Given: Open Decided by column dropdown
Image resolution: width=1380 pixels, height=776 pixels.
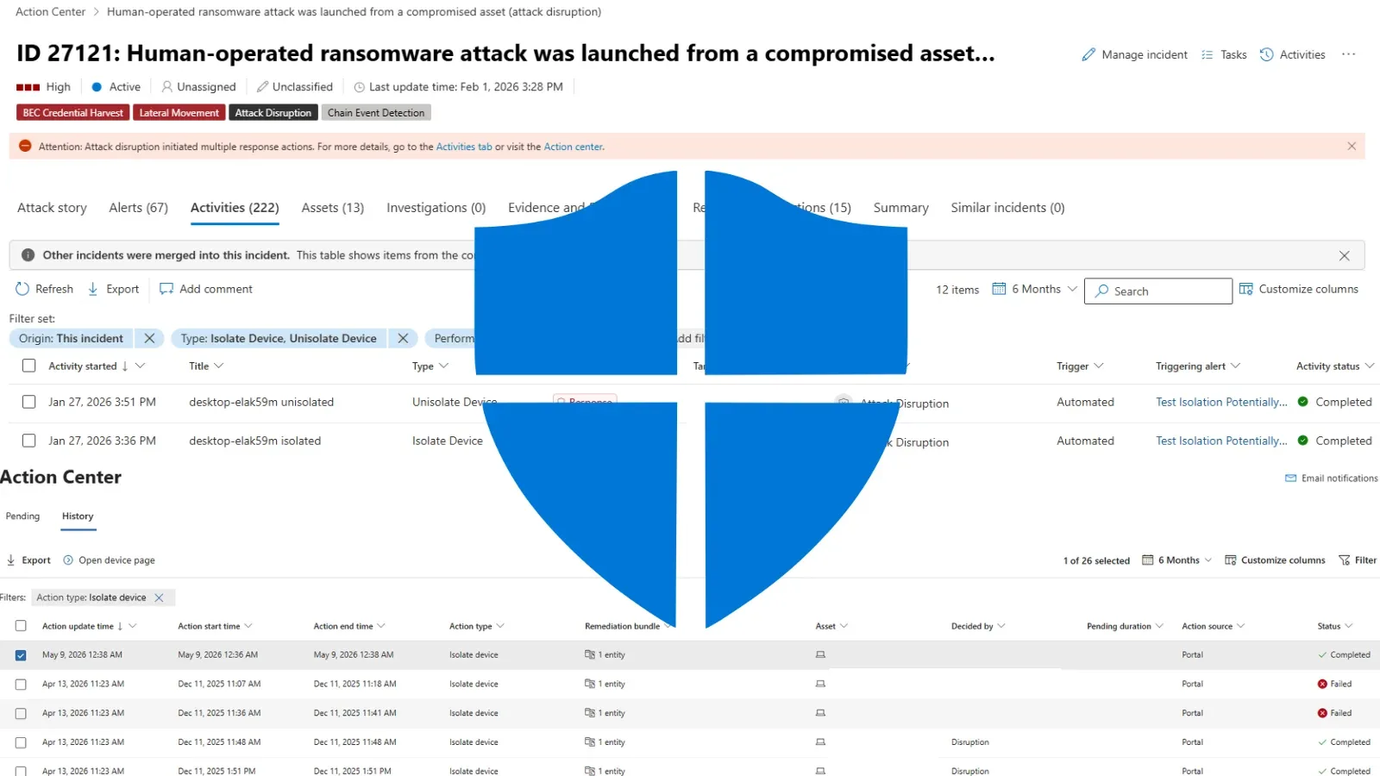Looking at the screenshot, I should pos(1001,626).
